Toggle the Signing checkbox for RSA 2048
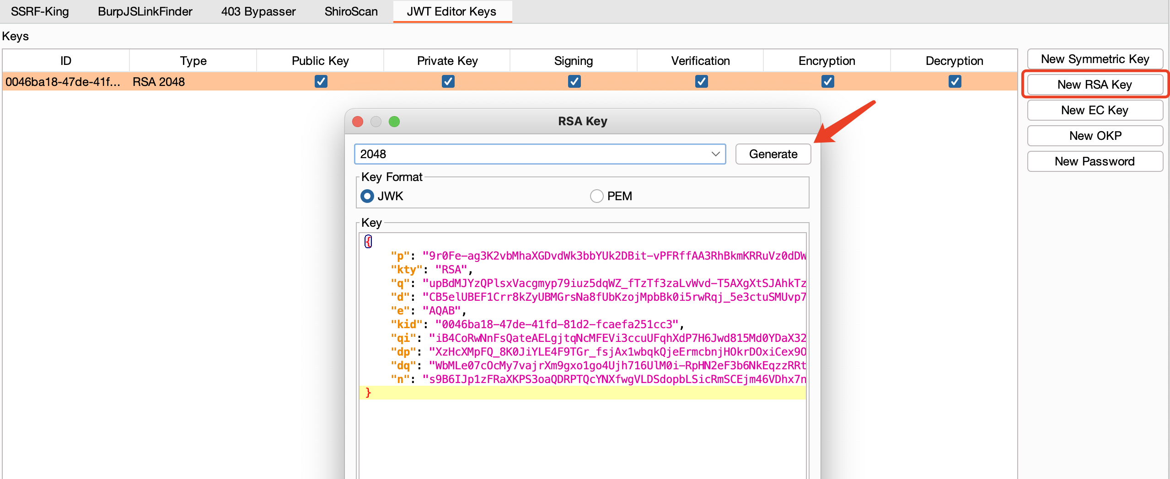 coord(574,82)
